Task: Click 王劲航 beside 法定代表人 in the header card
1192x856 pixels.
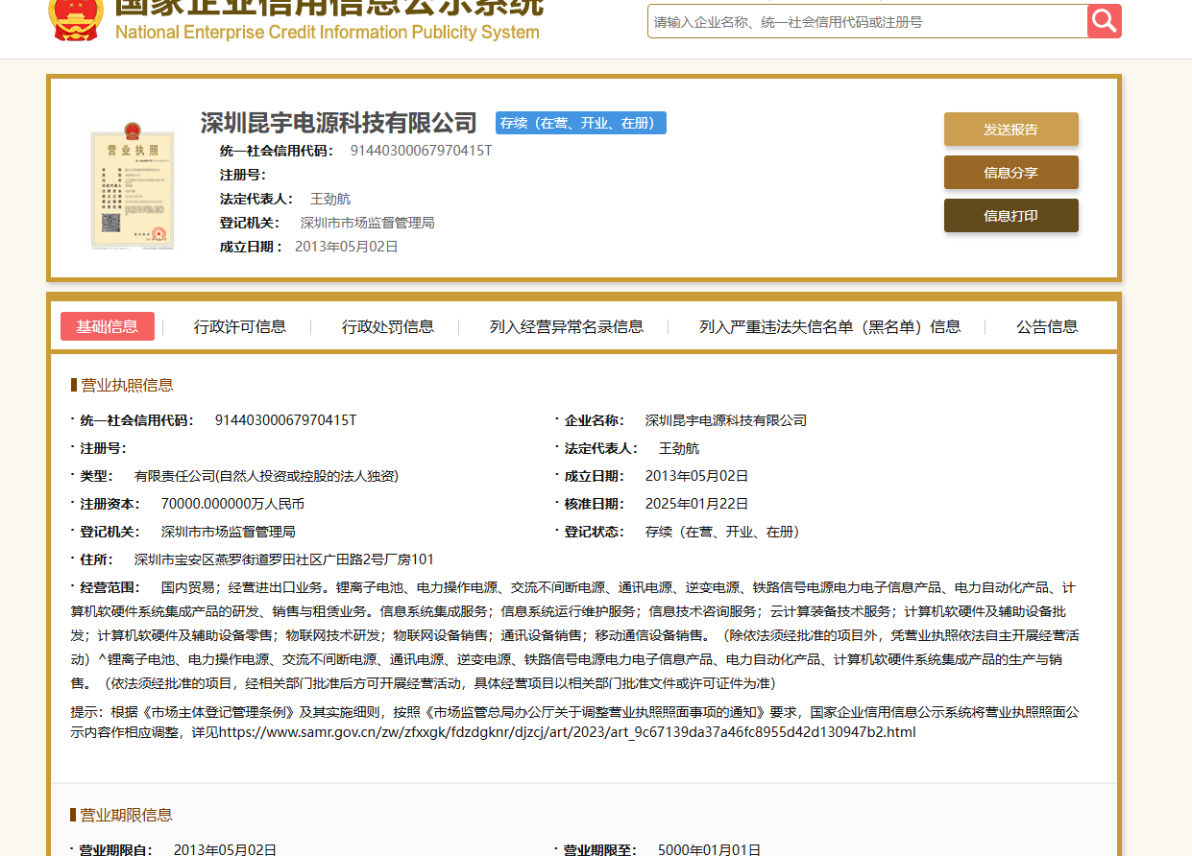Action: point(330,200)
